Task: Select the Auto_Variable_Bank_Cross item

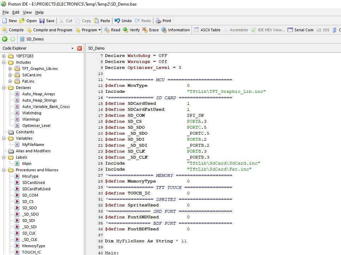Action: [46, 107]
